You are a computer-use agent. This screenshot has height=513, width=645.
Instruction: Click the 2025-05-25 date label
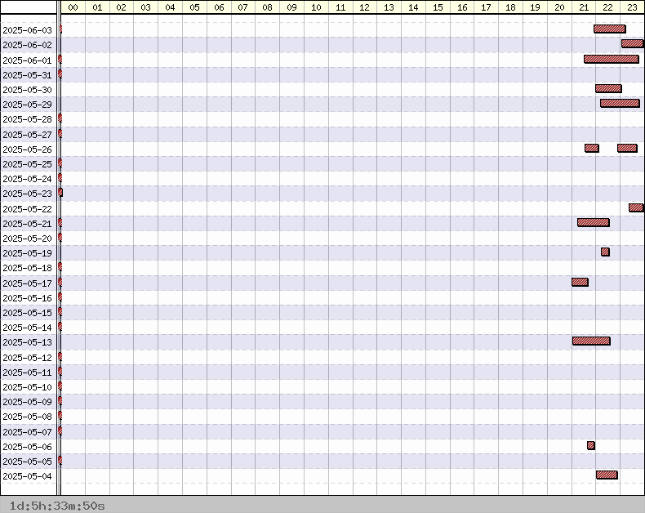[28, 164]
